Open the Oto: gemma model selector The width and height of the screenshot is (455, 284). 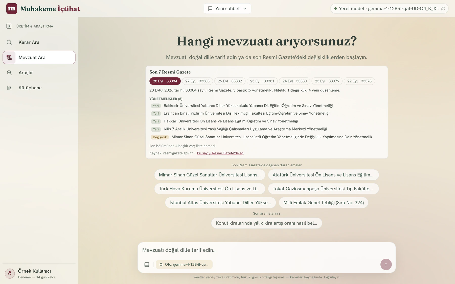[184, 265]
